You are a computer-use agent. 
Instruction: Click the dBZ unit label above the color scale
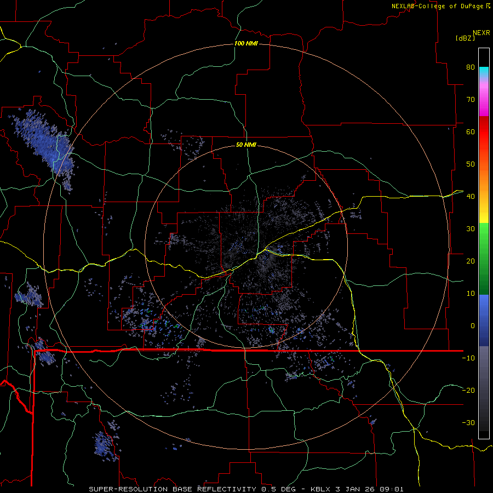(x=465, y=38)
